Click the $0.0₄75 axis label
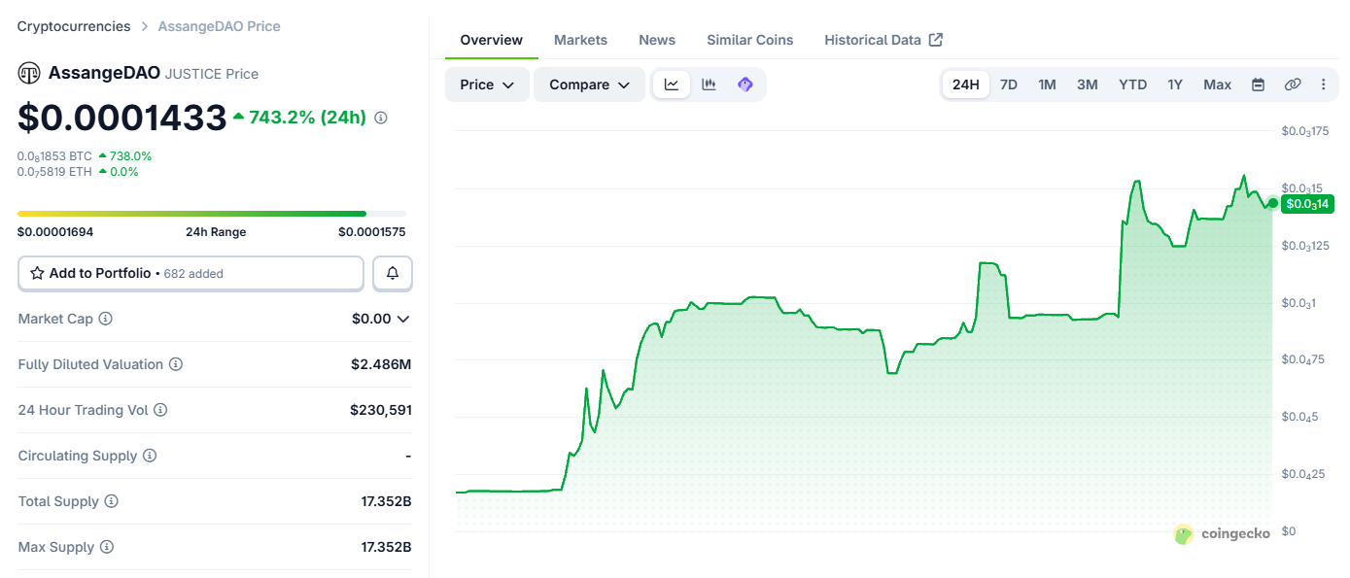The image size is (1350, 578). (x=1303, y=359)
